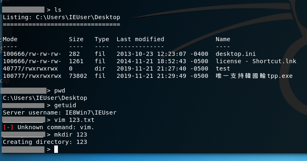This screenshot has height=161, width=307.
Task: Click the 'Server username: IE8Win7\IEUser' line
Action: pyautogui.click(x=60, y=112)
